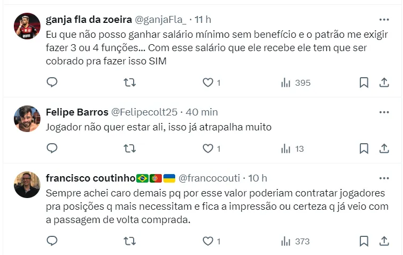
Task: Reply to ganja fla da zoeira's tweet
Action: pos(52,83)
